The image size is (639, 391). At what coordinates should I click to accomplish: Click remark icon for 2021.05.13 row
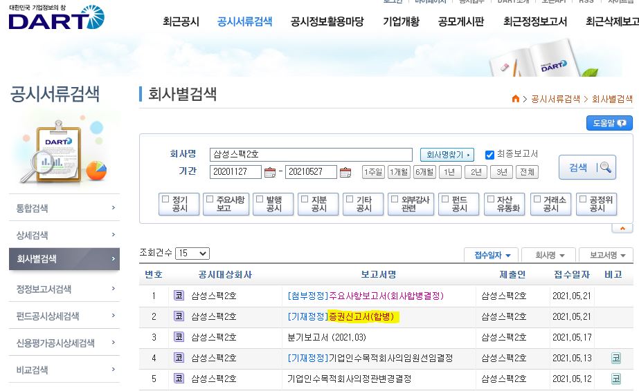tap(615, 358)
